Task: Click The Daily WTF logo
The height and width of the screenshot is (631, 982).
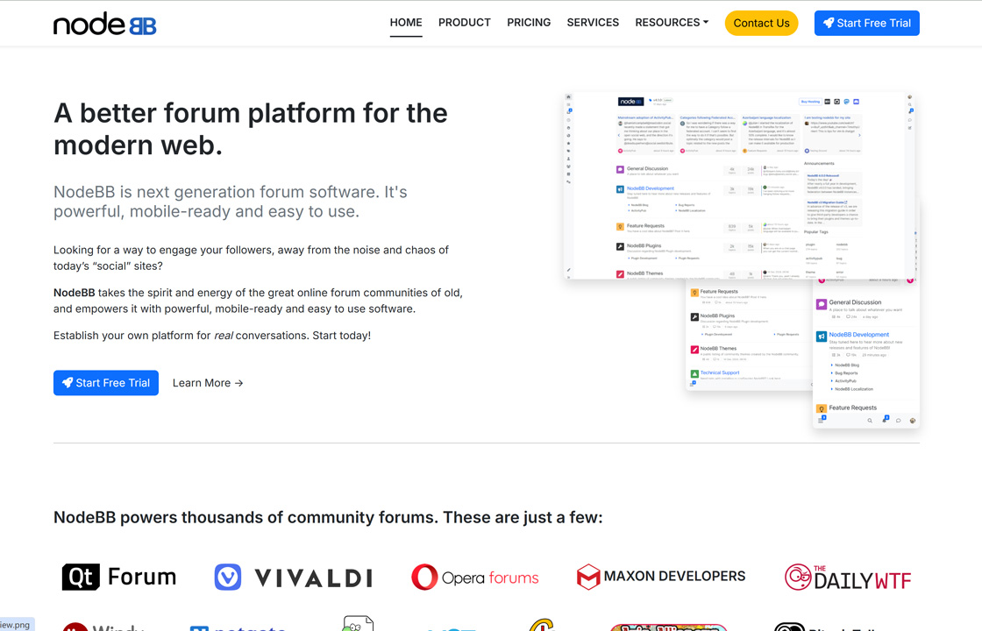Action: 848,578
